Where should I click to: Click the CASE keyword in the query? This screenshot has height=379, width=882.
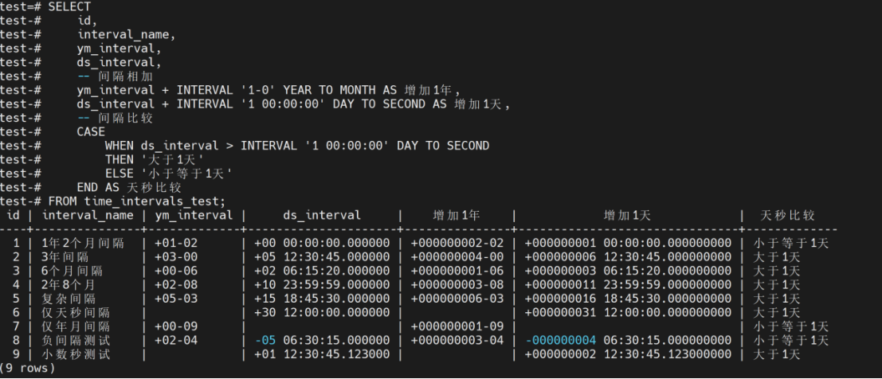pyautogui.click(x=91, y=131)
